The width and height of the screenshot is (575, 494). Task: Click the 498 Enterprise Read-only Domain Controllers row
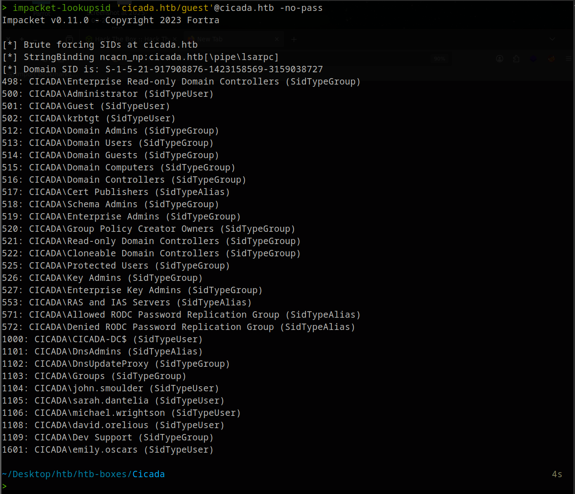click(181, 81)
